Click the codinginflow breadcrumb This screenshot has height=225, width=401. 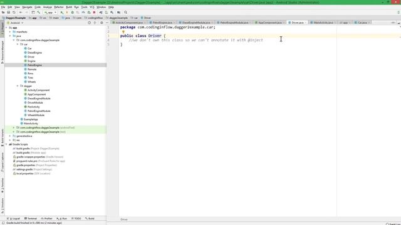(94, 18)
